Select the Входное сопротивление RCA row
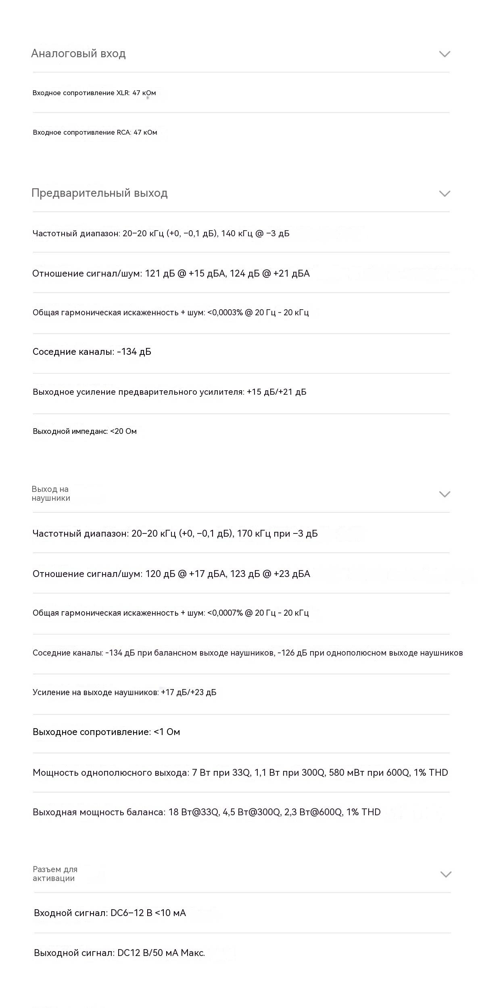 241,132
